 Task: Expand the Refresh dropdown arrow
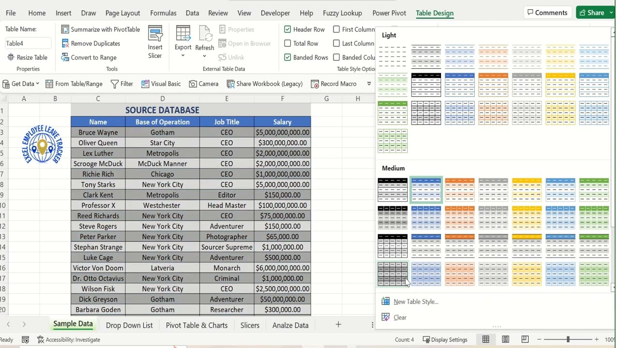[x=205, y=56]
